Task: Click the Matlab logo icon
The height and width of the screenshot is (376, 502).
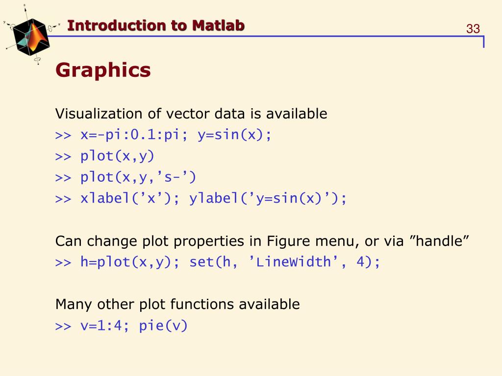Action: coord(31,36)
